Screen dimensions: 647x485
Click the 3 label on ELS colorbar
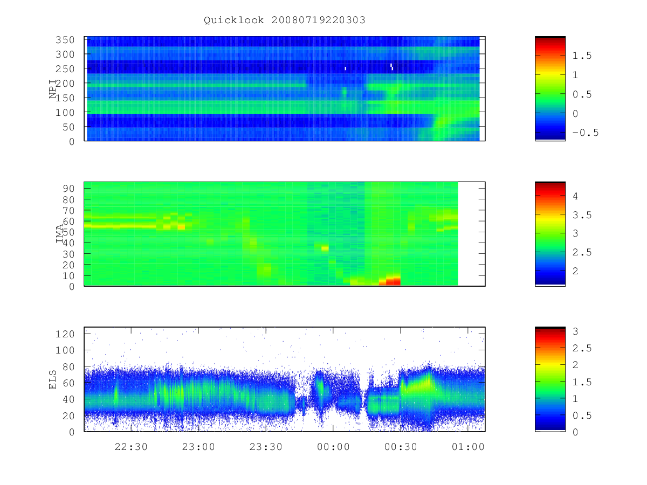(x=575, y=331)
